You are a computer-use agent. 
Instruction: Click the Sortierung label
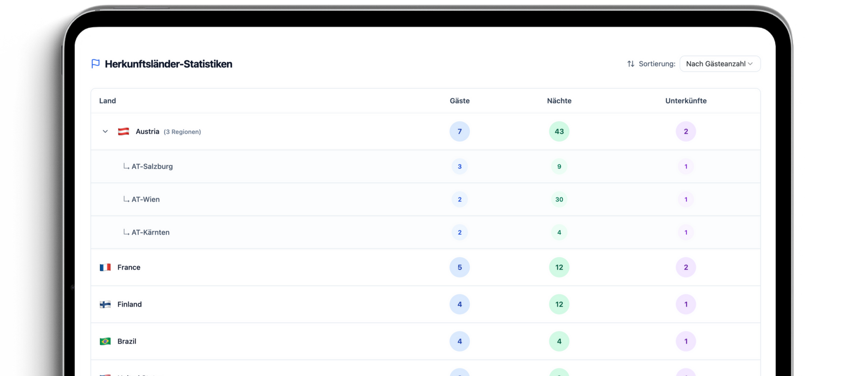coord(657,64)
